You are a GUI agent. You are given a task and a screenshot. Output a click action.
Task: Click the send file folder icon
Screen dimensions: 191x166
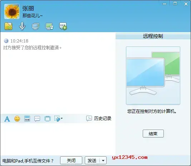coord(8,26)
